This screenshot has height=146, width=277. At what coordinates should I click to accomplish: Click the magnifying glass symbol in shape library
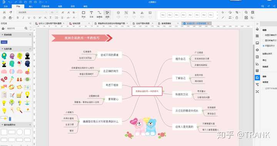[20, 110]
